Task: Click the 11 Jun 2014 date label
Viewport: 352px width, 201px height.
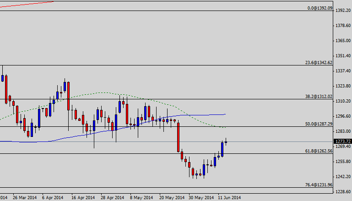Action: (x=229, y=198)
